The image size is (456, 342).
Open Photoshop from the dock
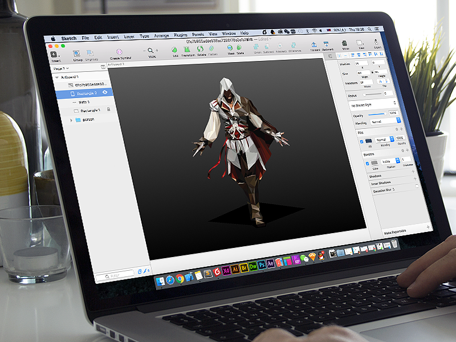click(x=262, y=265)
